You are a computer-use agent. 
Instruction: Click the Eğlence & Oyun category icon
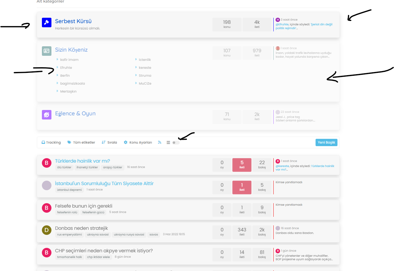[47, 115]
